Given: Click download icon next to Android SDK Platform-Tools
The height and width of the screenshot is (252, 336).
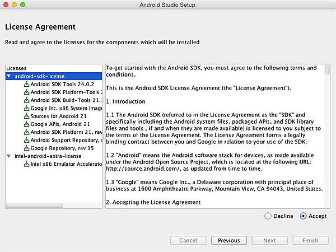Looking at the screenshot, I should 26,92.
